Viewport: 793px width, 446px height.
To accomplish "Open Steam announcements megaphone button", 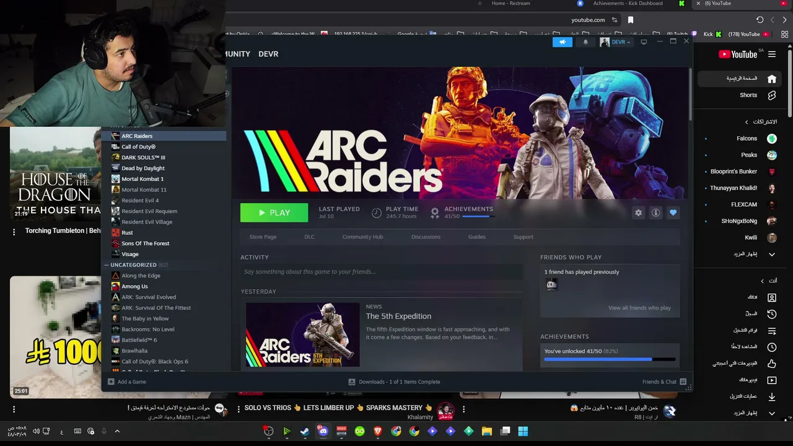I will pyautogui.click(x=563, y=42).
